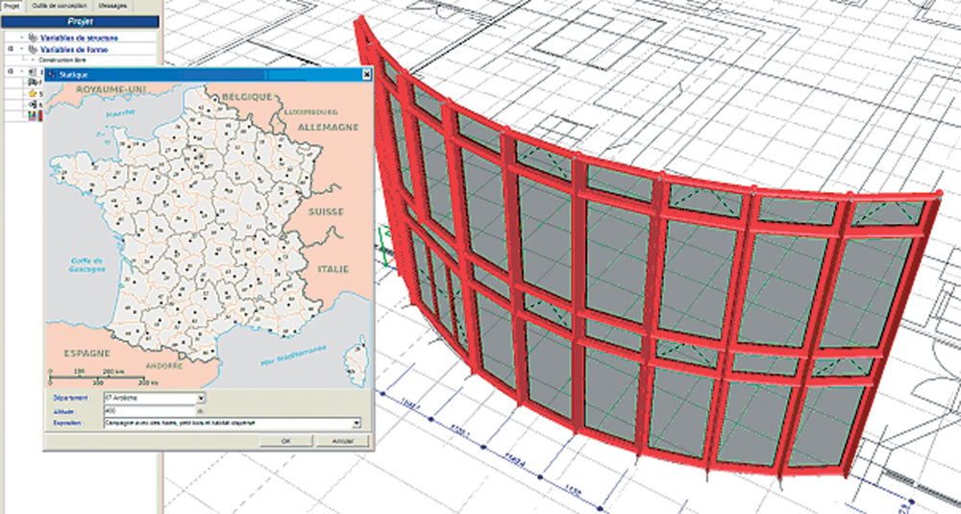
Task: Open the Outils de conception tab
Action: coord(60,5)
